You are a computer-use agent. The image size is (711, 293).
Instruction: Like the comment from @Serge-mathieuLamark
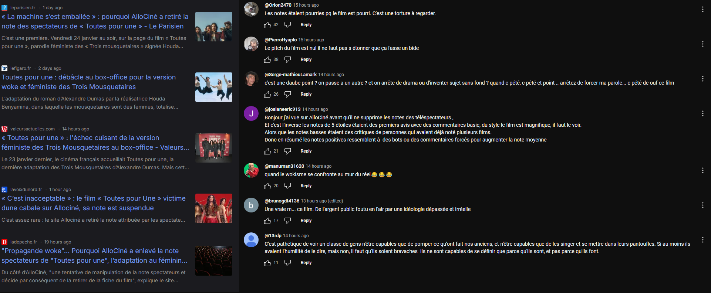[x=267, y=94]
